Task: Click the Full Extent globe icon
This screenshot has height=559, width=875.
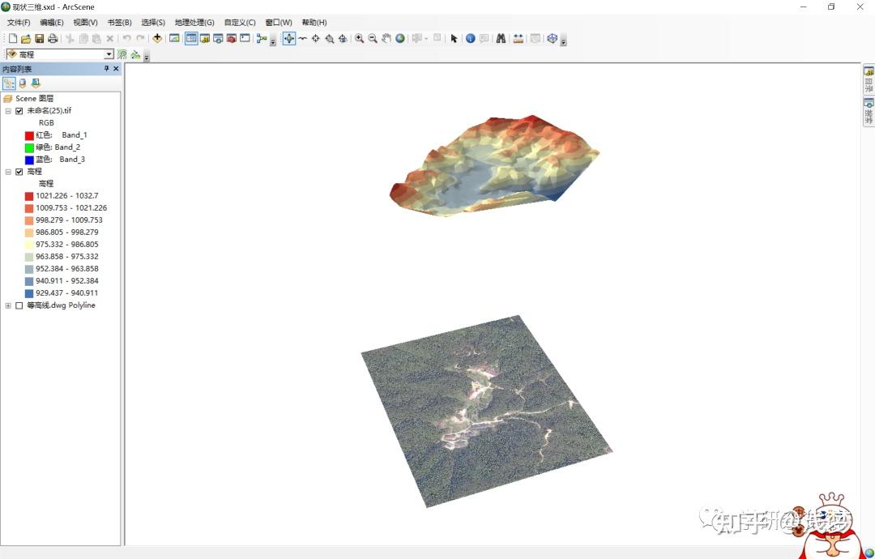Action: coord(399,38)
